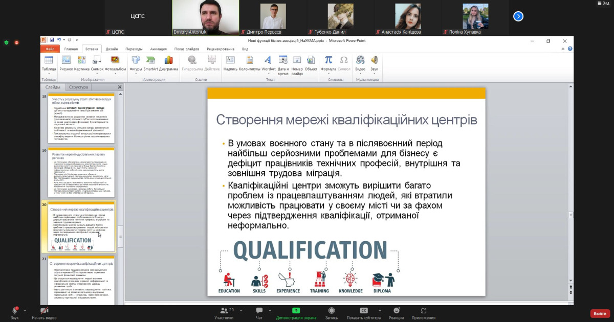The width and height of the screenshot is (614, 322).
Task: Switch to the Дизайн ribbon tab
Action: [112, 49]
